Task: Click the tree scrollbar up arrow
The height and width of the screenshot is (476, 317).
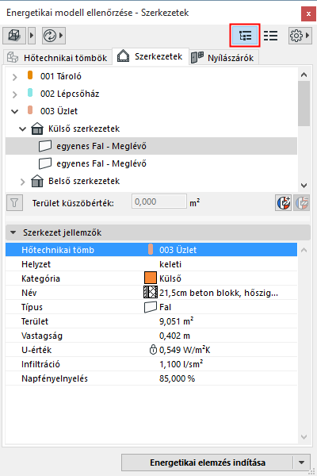Action: click(304, 75)
